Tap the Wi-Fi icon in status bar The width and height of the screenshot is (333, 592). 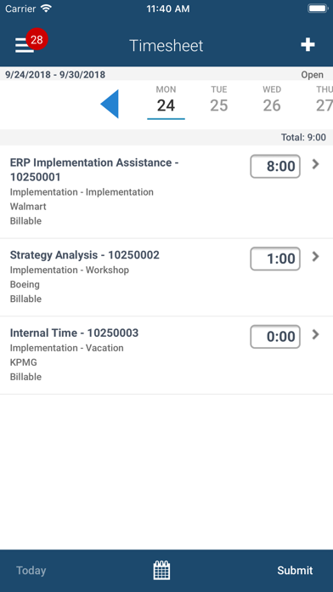tap(47, 9)
